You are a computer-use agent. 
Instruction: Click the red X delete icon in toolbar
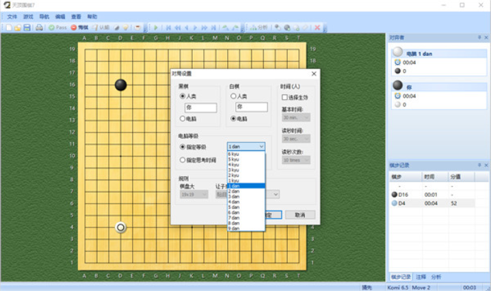coord(317,27)
